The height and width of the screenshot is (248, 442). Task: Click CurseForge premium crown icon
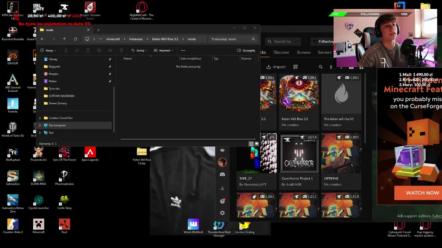click(222, 150)
